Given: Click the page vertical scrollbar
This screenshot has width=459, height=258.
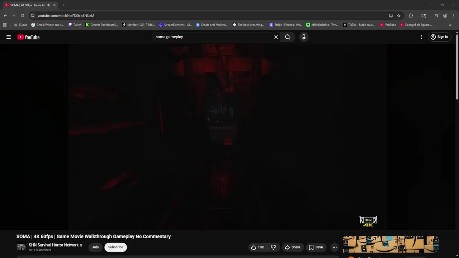Looking at the screenshot, I should tap(457, 66).
